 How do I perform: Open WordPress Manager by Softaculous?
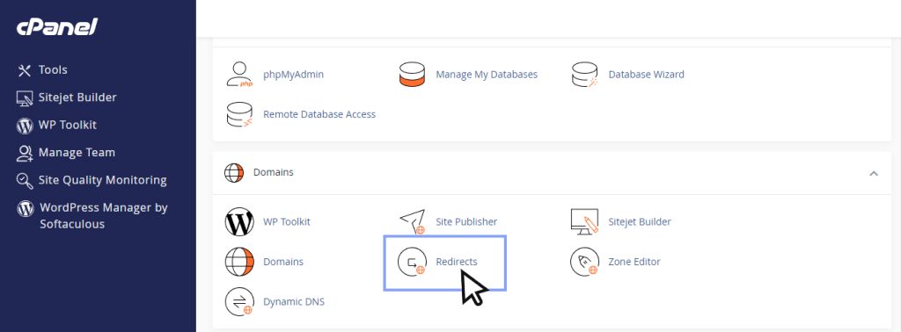(104, 215)
